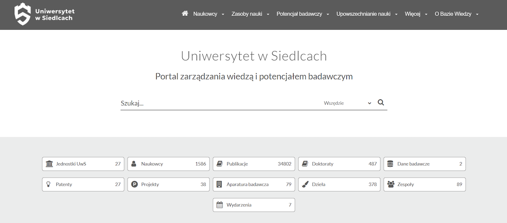Open the Upowszechnianie nauki menu

[x=363, y=14]
